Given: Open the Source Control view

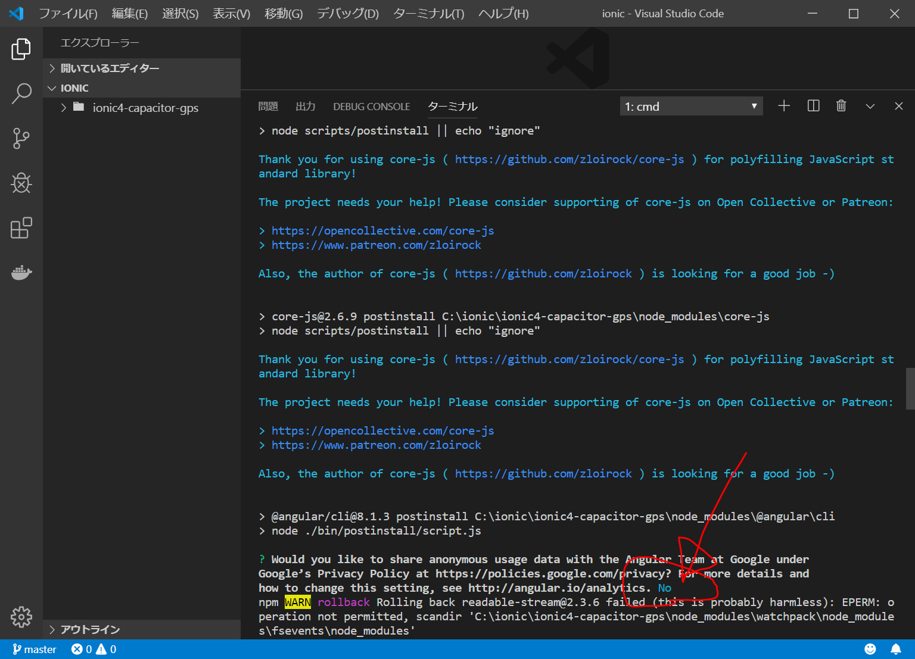Looking at the screenshot, I should 21,138.
